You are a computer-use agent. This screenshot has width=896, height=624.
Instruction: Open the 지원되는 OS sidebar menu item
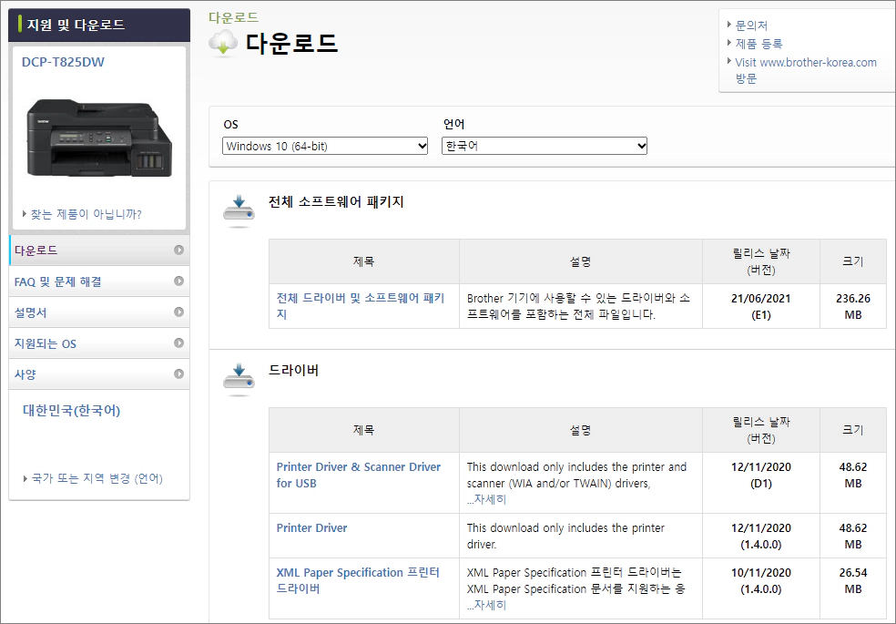click(x=99, y=343)
